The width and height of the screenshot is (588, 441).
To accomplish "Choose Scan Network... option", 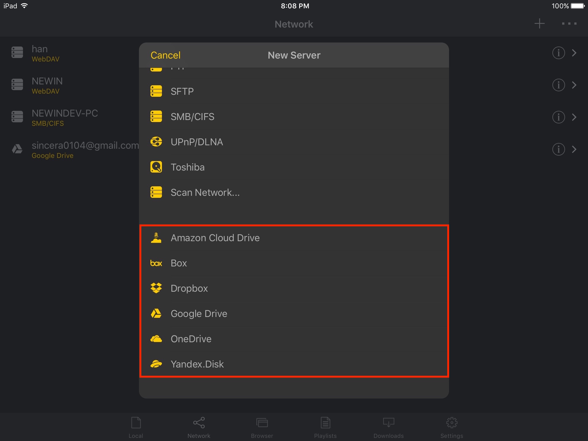I will (294, 192).
